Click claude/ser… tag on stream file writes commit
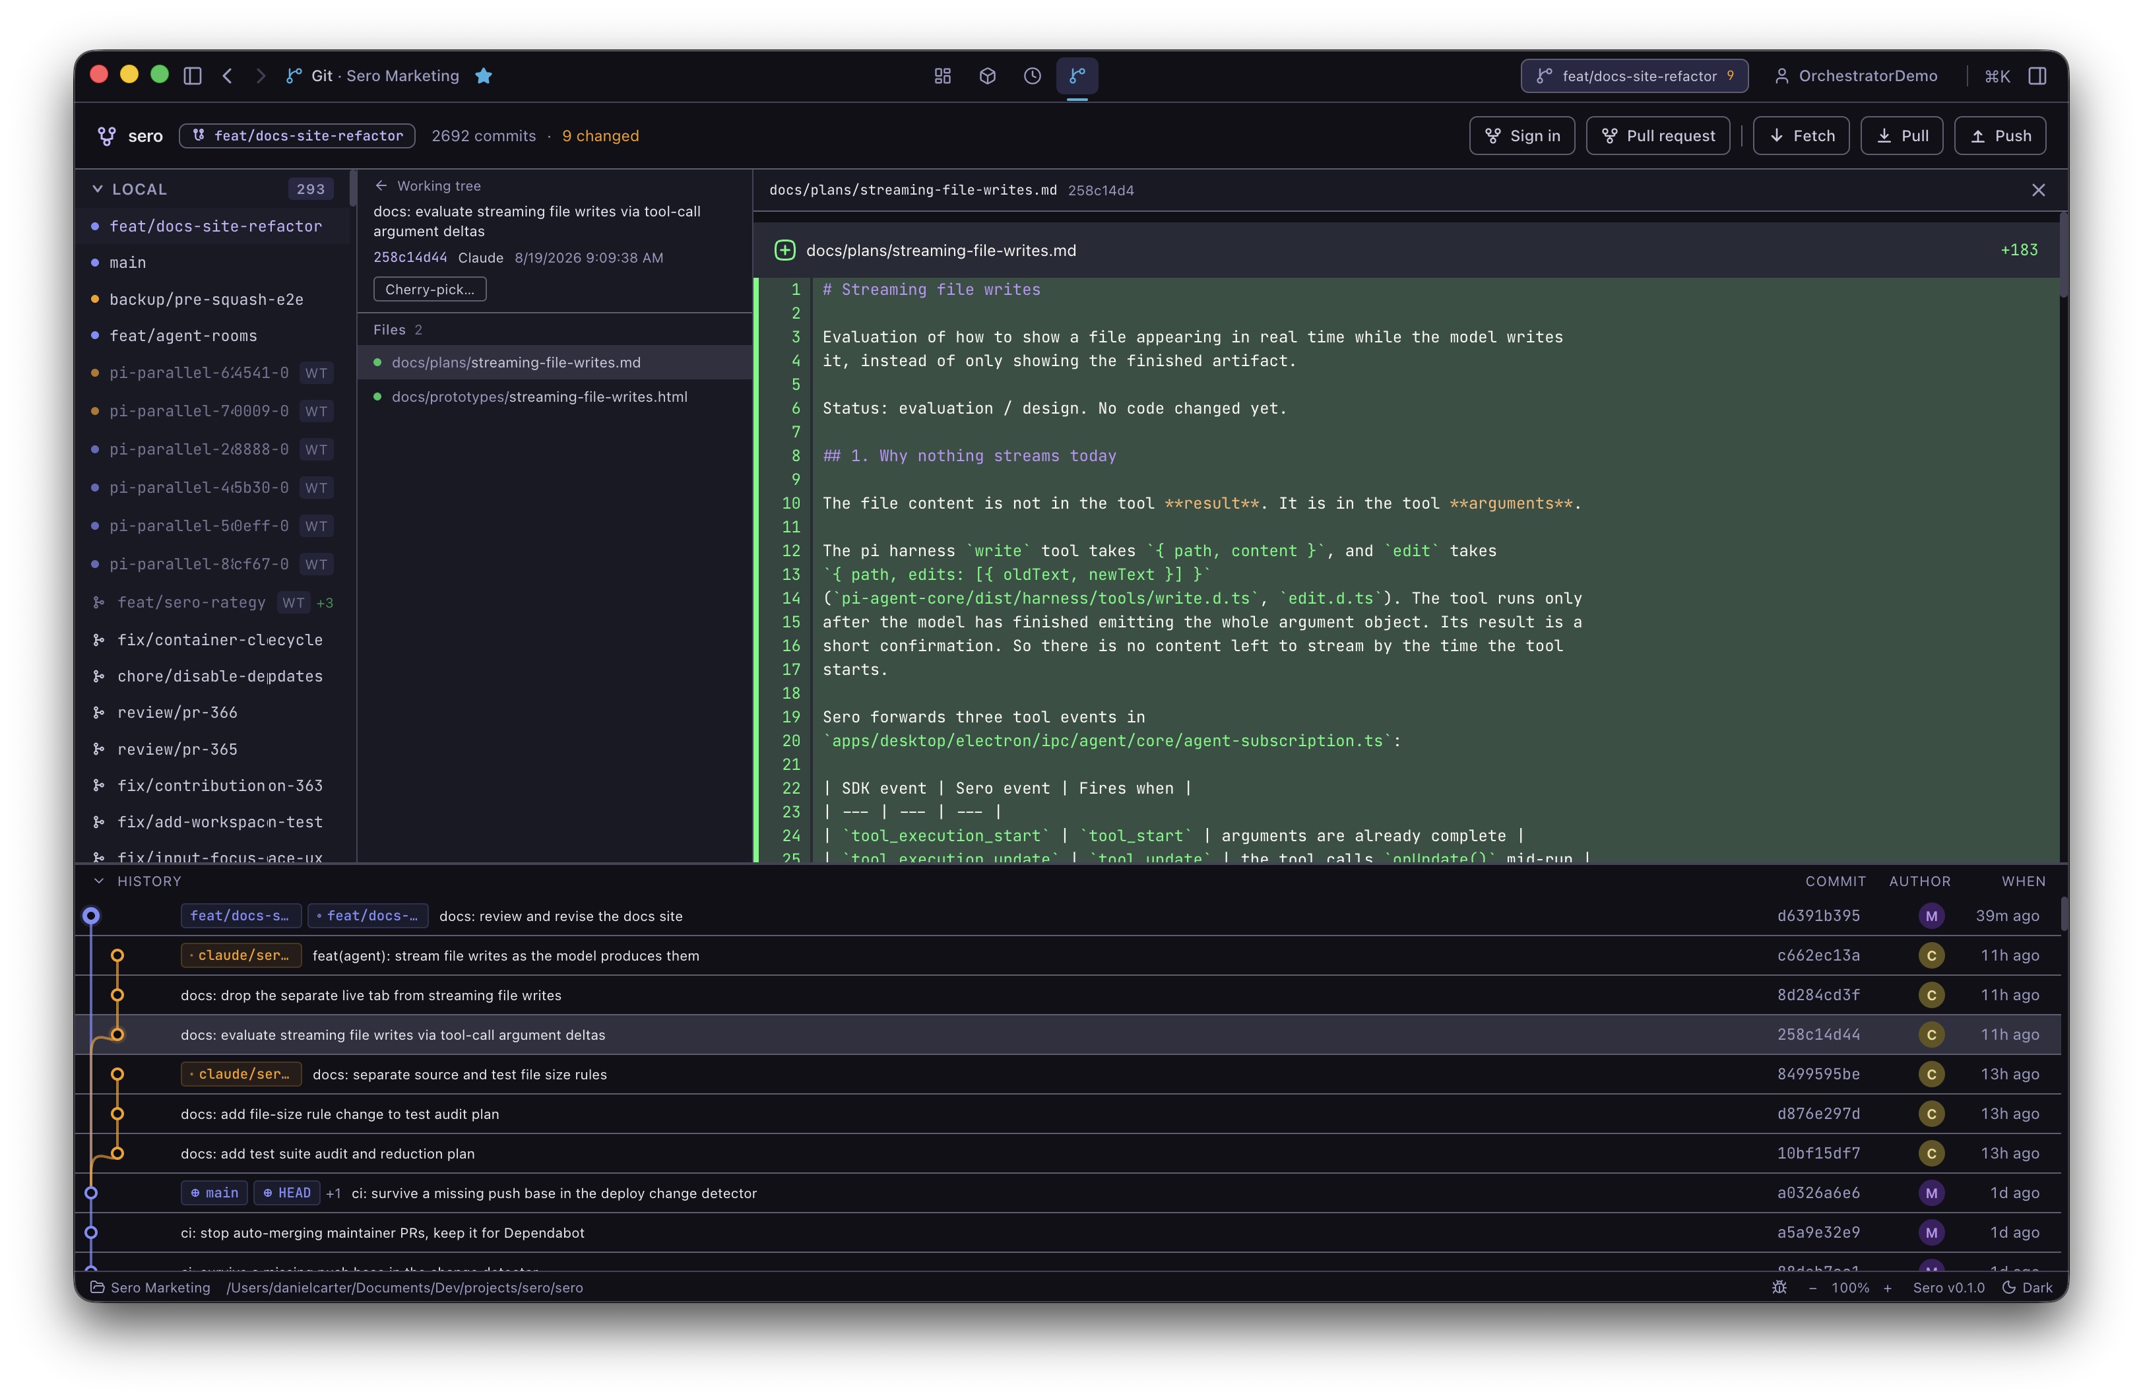The width and height of the screenshot is (2143, 1400). point(240,956)
